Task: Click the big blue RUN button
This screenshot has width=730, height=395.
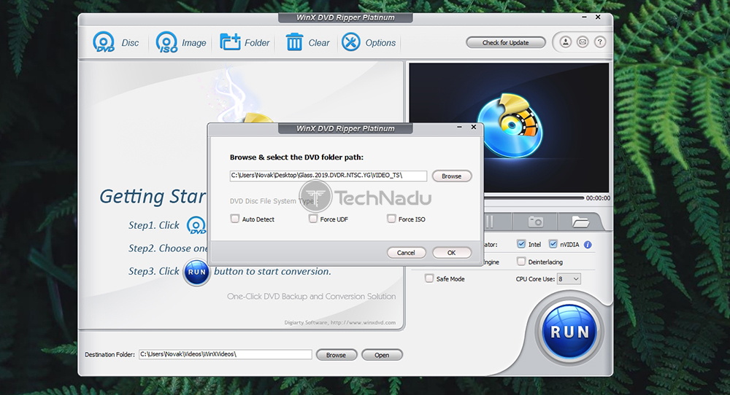Action: tap(569, 332)
